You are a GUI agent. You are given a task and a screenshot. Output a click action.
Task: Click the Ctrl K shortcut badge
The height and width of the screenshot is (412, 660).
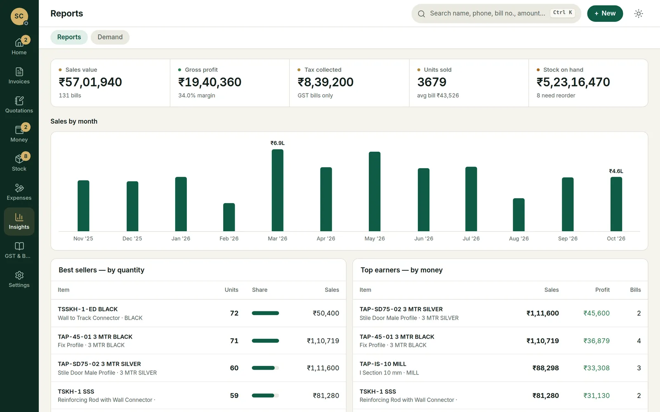coord(563,13)
